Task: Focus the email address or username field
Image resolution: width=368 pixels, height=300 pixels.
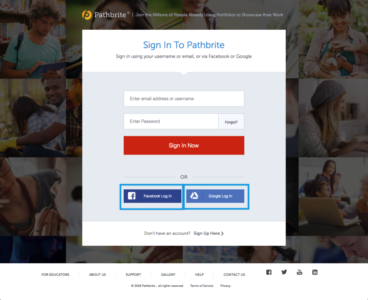Action: 184,99
